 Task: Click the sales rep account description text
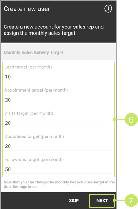click(53, 30)
